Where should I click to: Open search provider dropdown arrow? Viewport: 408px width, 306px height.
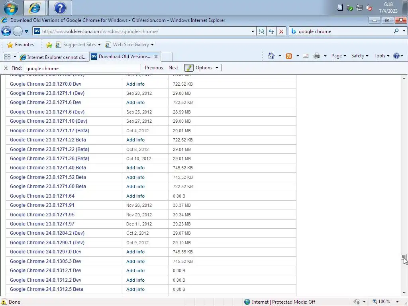[404, 31]
